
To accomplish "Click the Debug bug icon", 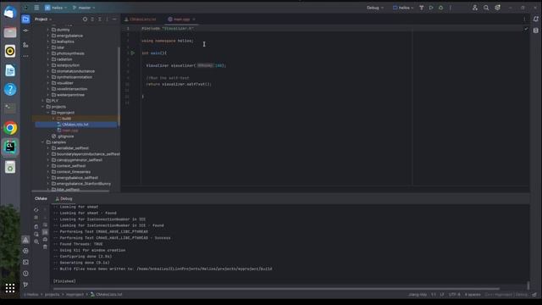I will coord(440,8).
